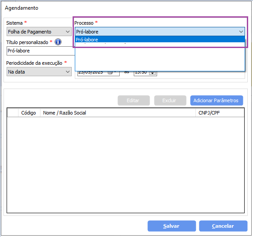Click the empty area of the parameters grid
253x237 pixels.
pos(125,165)
